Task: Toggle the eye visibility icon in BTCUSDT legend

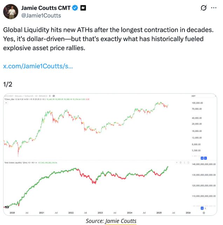Action: click(x=53, y=96)
